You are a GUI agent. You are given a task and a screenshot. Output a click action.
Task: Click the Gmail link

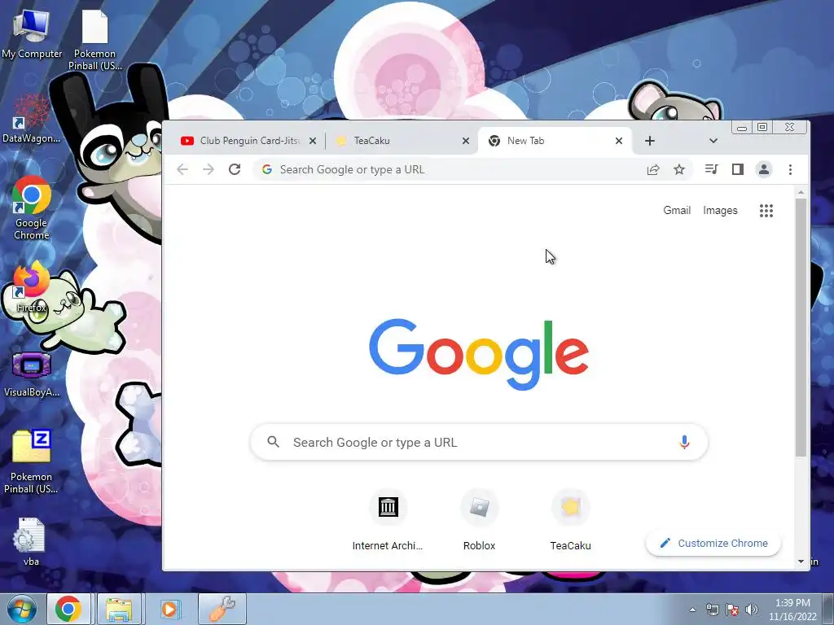coord(677,211)
